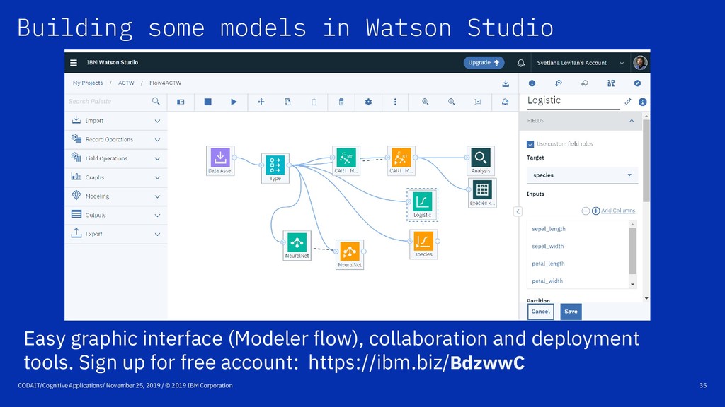The image size is (725, 407).
Task: Go to ACTW breadcrumb
Action: (x=126, y=83)
